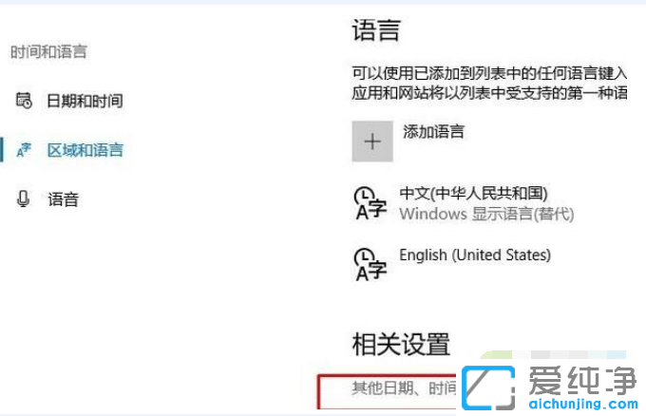Click the language icon next to 中文
Image resolution: width=646 pixels, height=416 pixels.
pyautogui.click(x=370, y=203)
